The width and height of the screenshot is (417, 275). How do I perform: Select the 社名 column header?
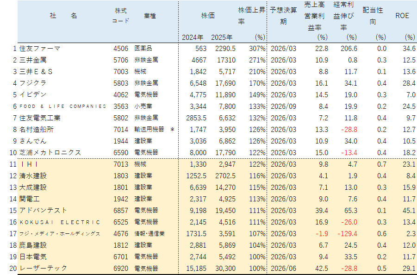pyautogui.click(x=63, y=16)
